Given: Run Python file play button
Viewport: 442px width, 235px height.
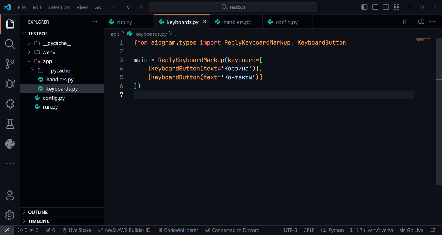Looking at the screenshot, I should [405, 22].
